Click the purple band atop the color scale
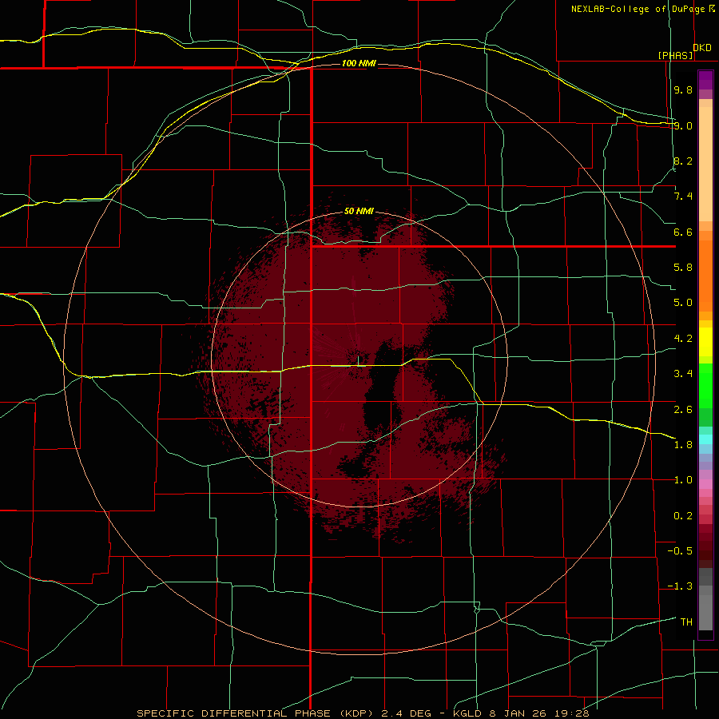Screen dimensions: 719x719 705,81
